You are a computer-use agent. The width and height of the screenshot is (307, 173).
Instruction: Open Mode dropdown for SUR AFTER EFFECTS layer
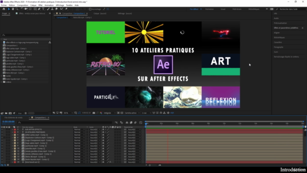point(79,129)
